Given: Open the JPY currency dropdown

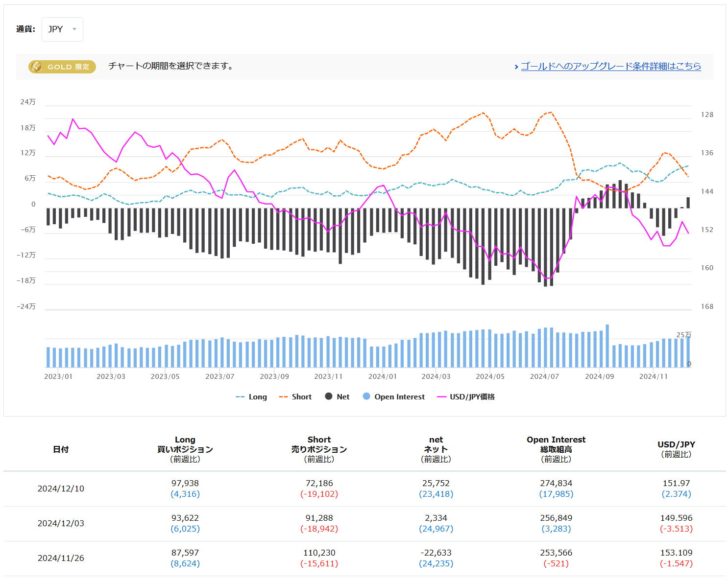Looking at the screenshot, I should pyautogui.click(x=62, y=29).
